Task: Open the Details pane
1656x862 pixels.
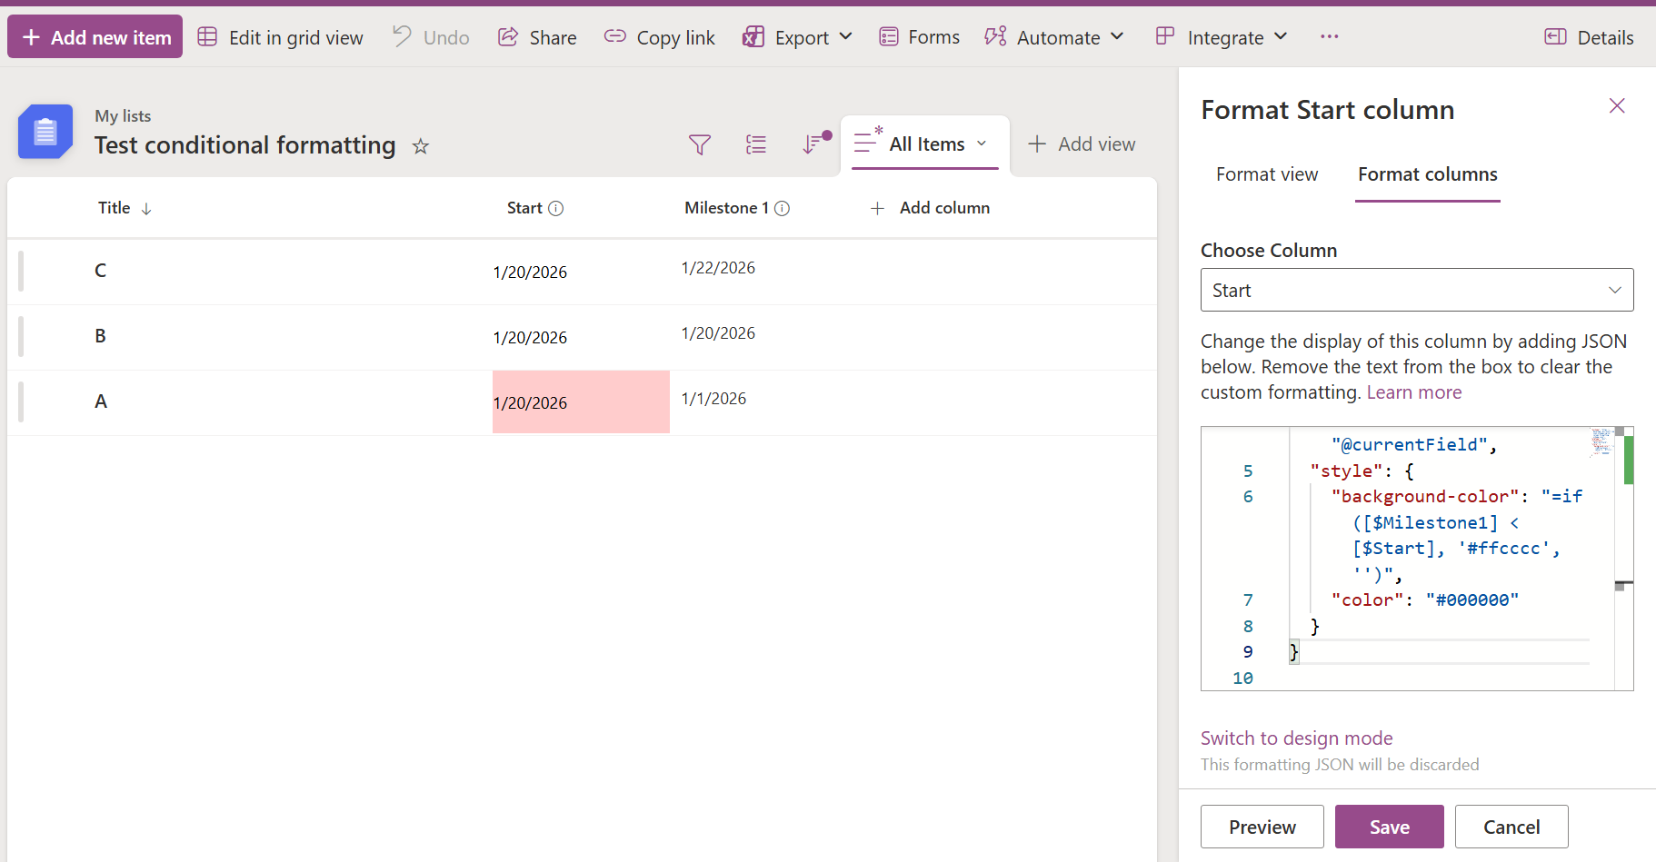Action: 1589,37
